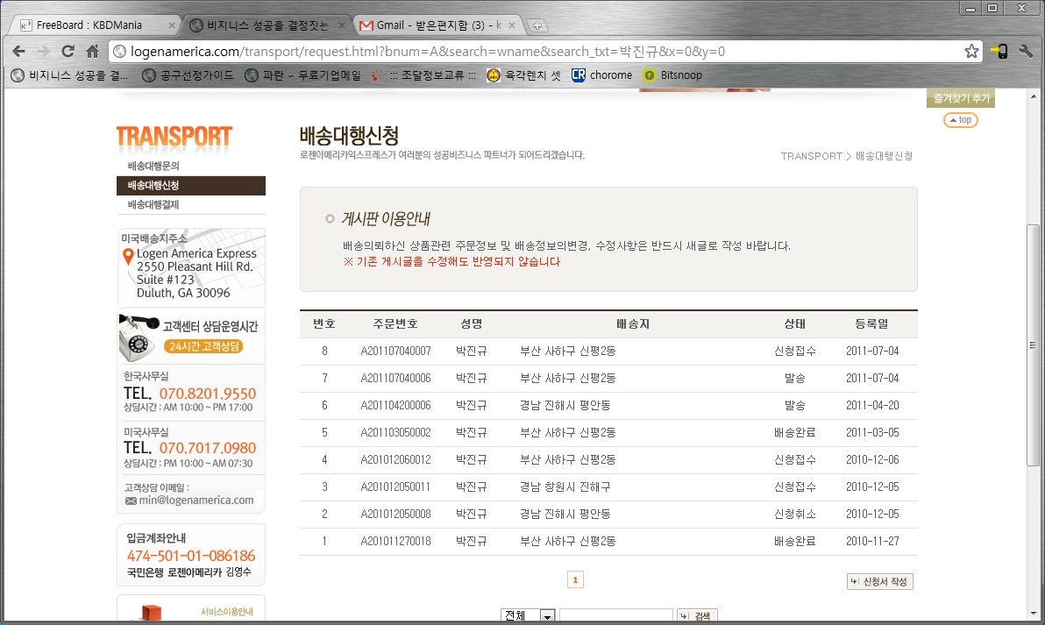Click the min@logenamerica.com email address
Viewport: 1045px width, 625px height.
(196, 501)
